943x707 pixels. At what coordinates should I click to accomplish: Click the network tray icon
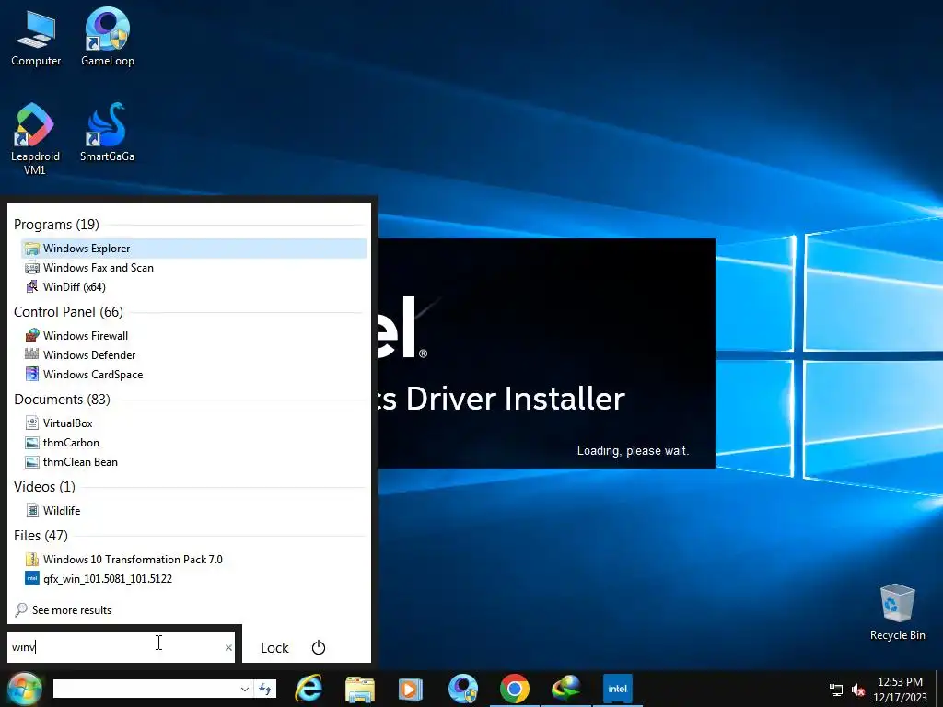(x=835, y=690)
